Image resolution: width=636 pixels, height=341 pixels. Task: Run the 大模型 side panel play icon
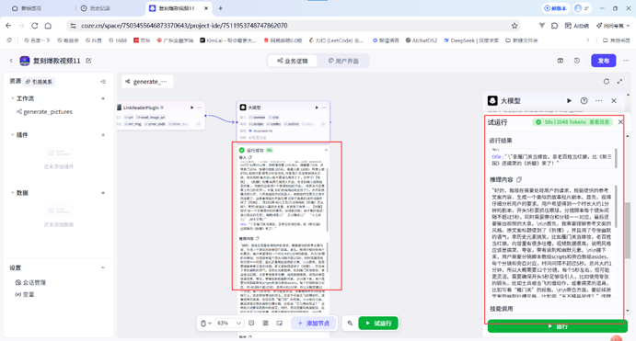tap(569, 101)
